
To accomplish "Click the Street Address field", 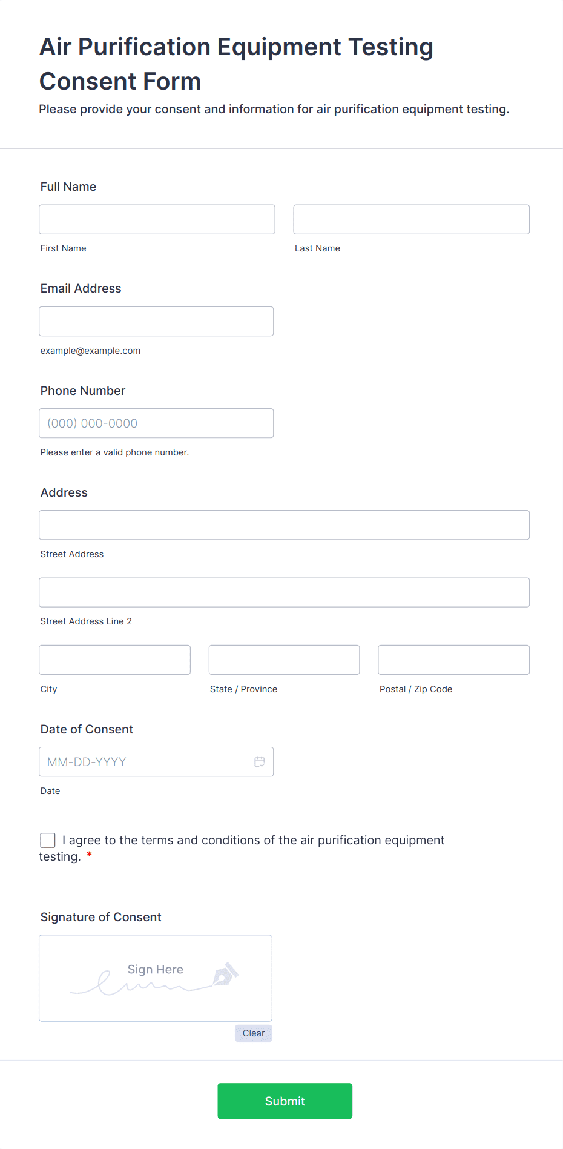I will pos(284,525).
